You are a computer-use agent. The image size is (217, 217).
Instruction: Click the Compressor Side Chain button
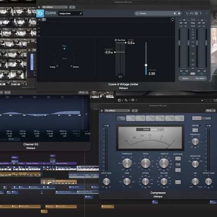(x=197, y=118)
